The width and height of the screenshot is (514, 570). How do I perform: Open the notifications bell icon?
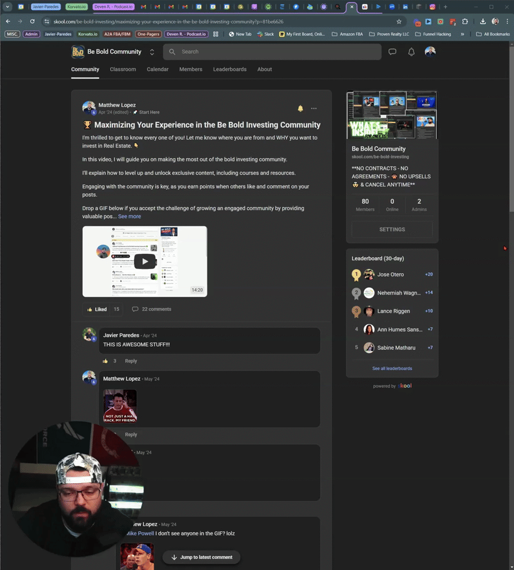coord(411,51)
